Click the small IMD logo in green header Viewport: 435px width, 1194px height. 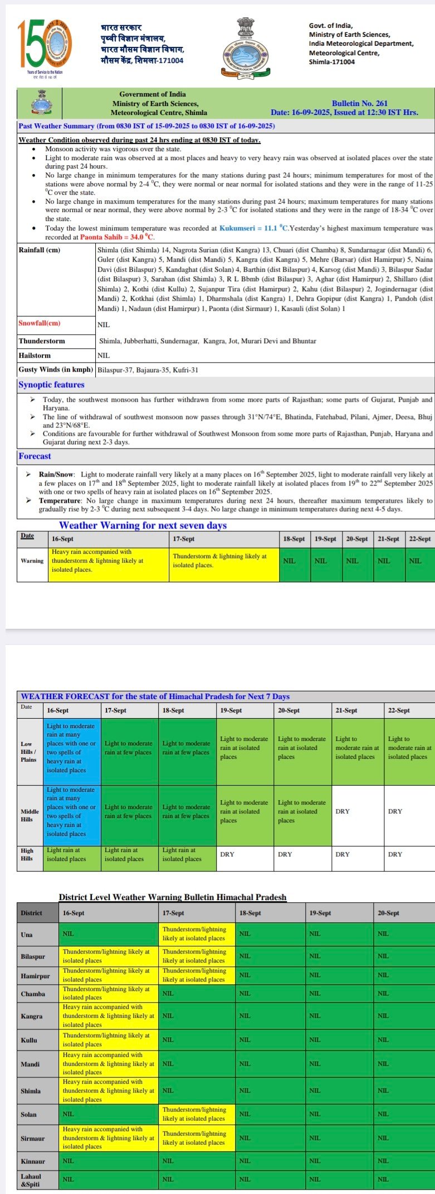(39, 103)
